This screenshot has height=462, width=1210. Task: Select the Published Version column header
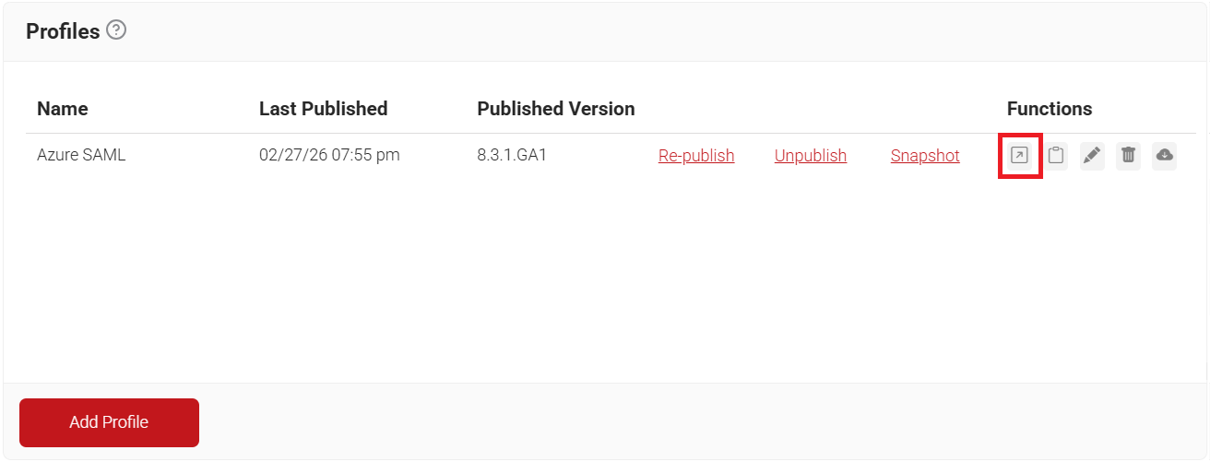click(x=556, y=109)
